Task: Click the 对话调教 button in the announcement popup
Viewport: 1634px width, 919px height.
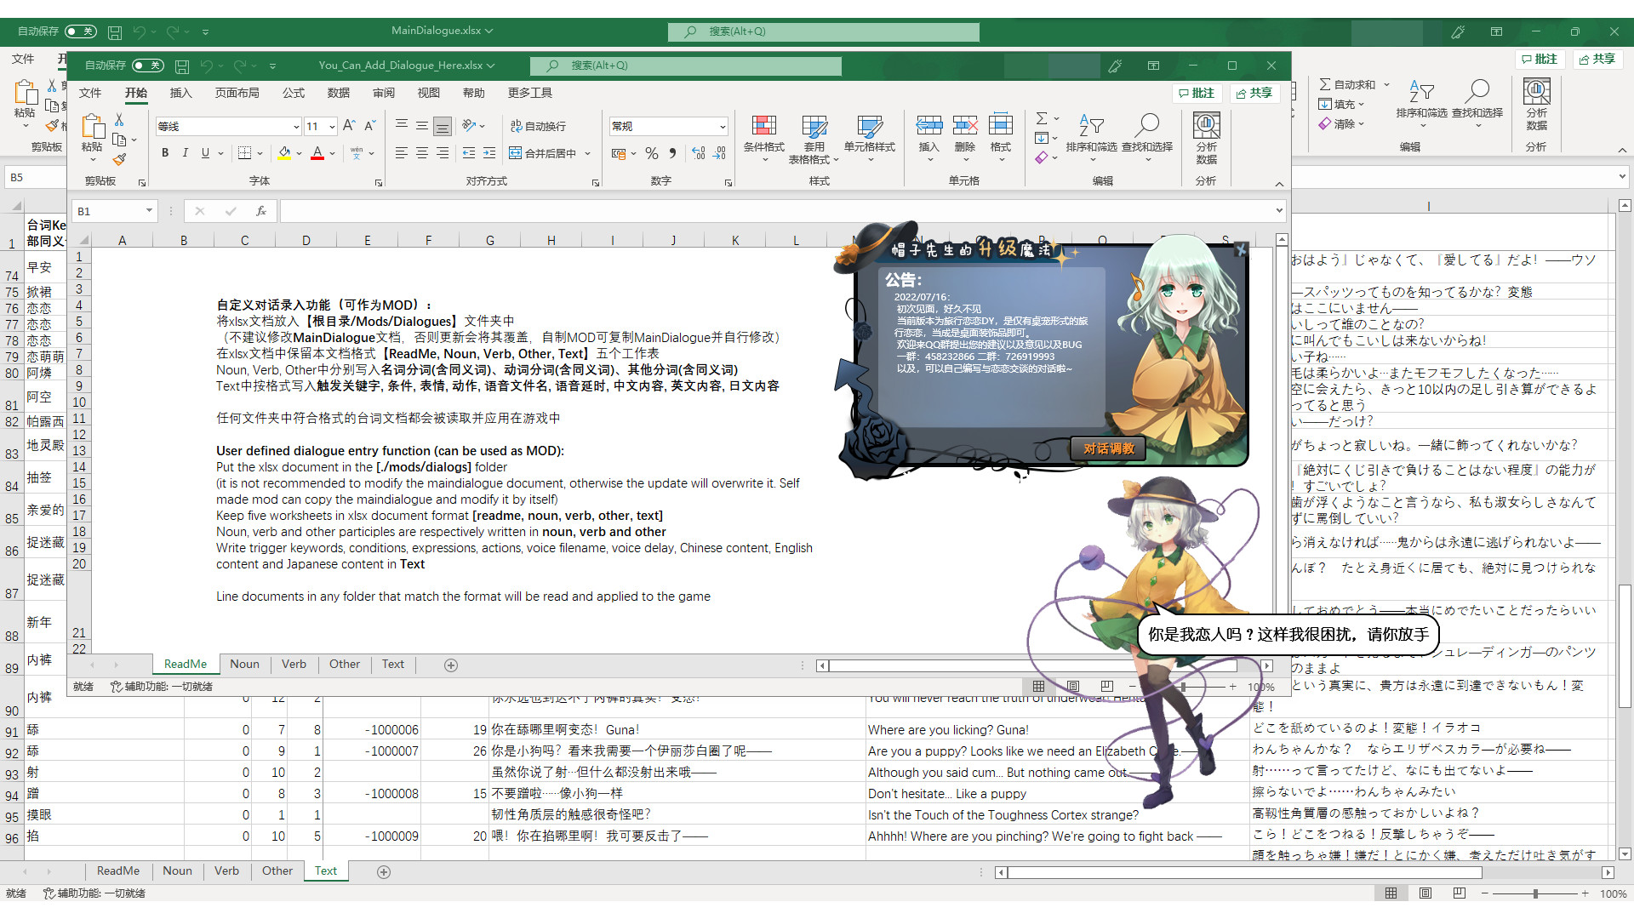Action: (1107, 448)
